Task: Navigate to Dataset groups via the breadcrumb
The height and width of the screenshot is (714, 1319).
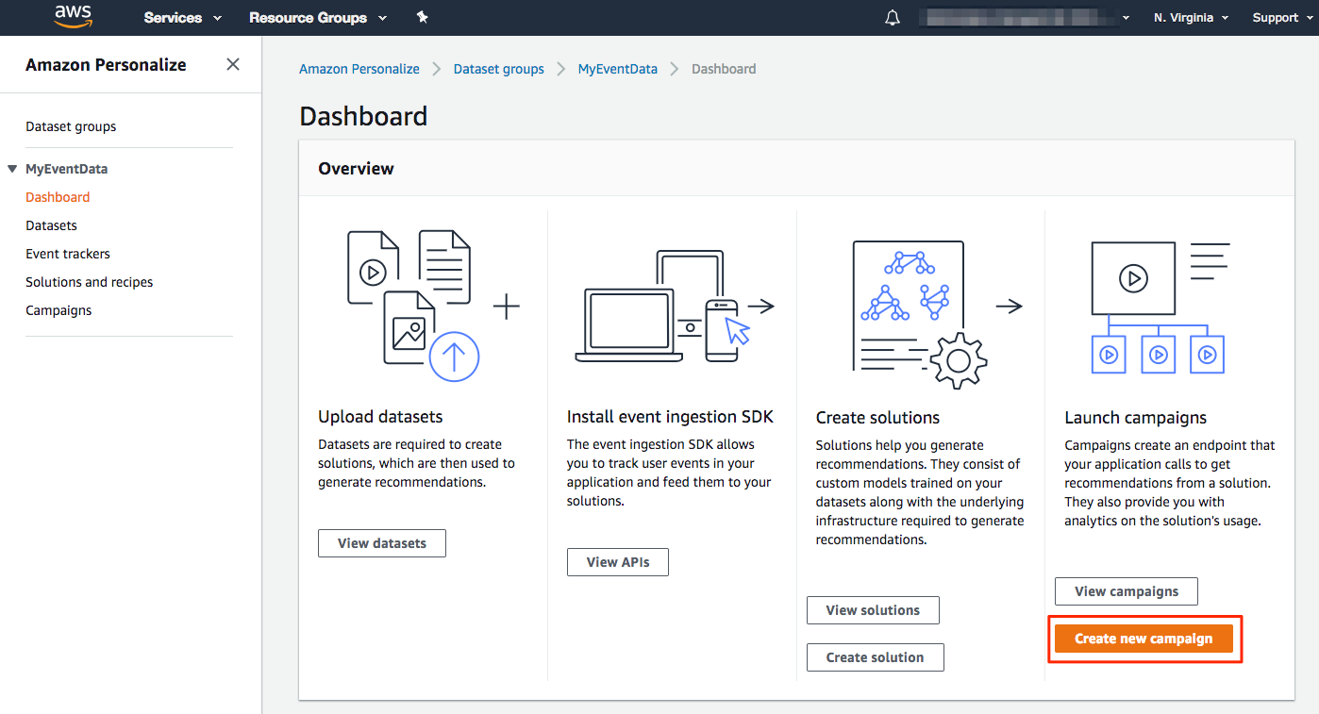Action: click(498, 68)
